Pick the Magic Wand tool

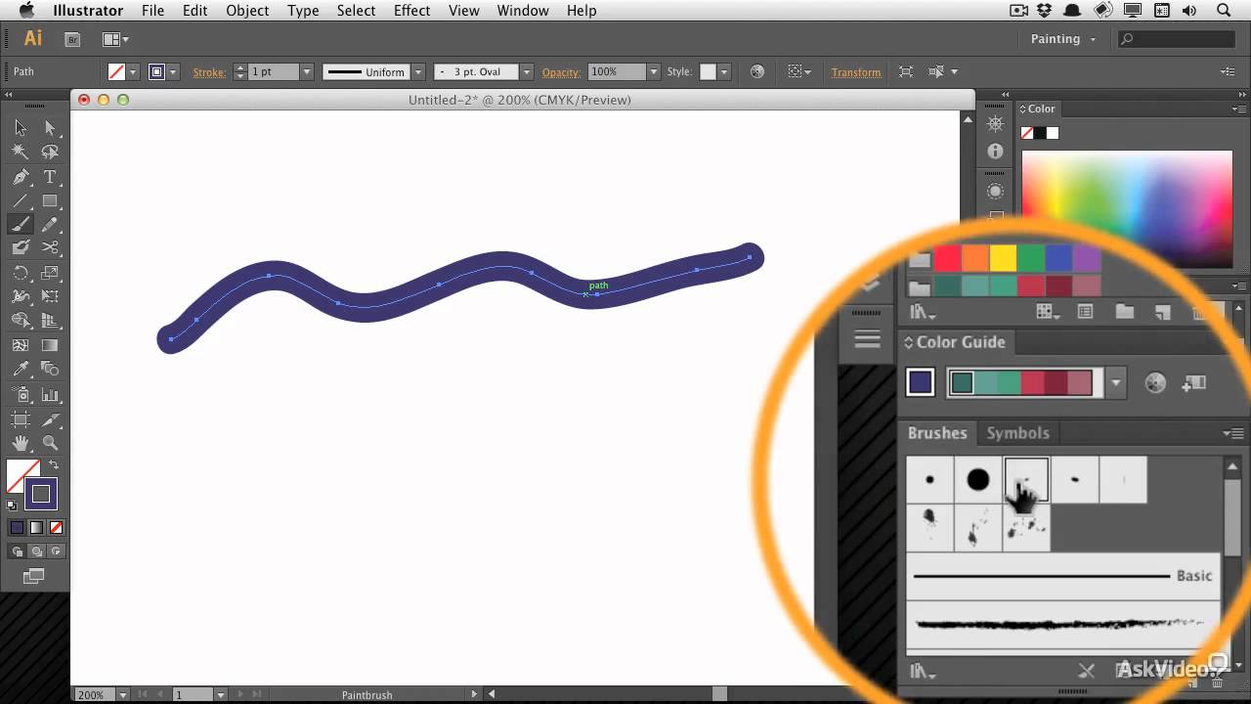tap(20, 152)
